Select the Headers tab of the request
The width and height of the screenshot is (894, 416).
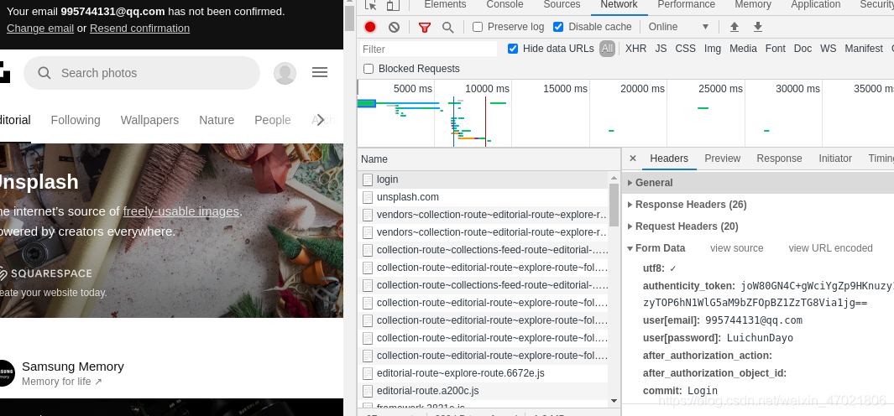coord(669,159)
